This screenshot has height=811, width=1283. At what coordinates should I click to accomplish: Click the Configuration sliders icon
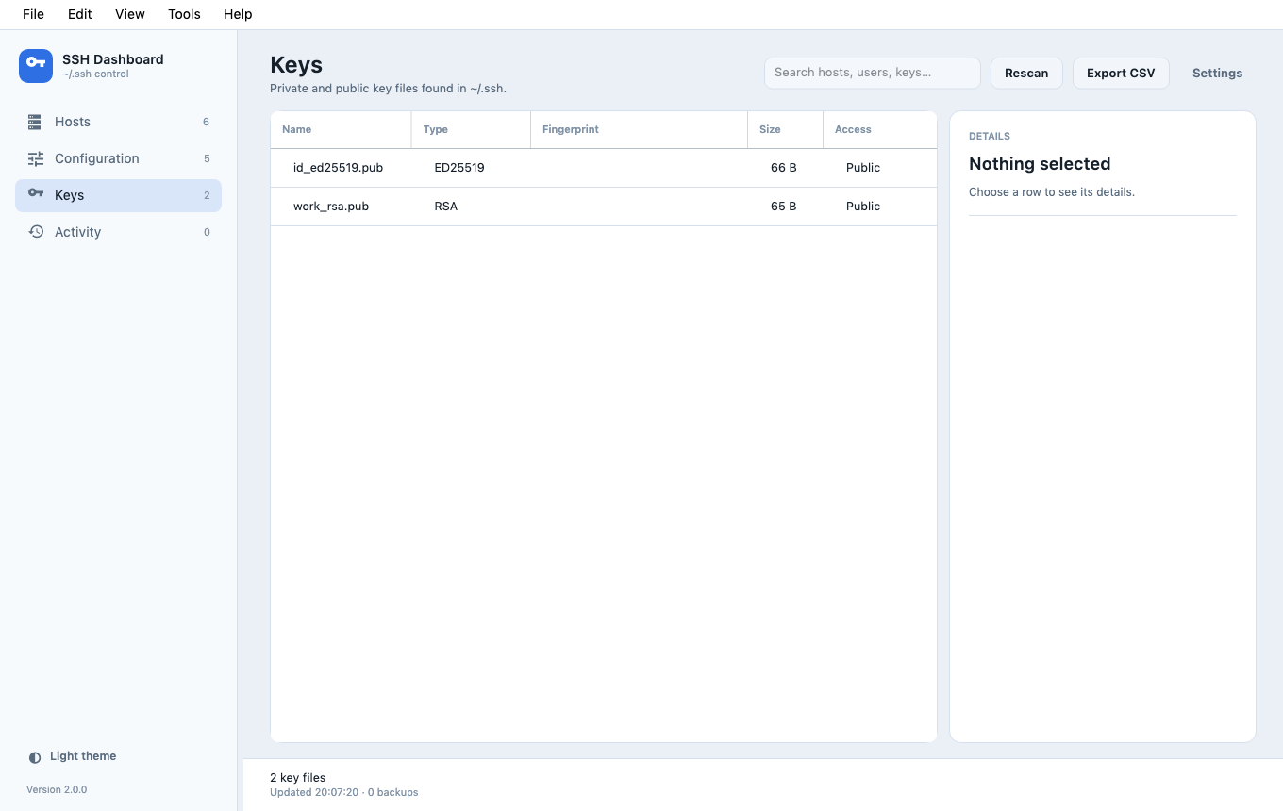click(36, 158)
